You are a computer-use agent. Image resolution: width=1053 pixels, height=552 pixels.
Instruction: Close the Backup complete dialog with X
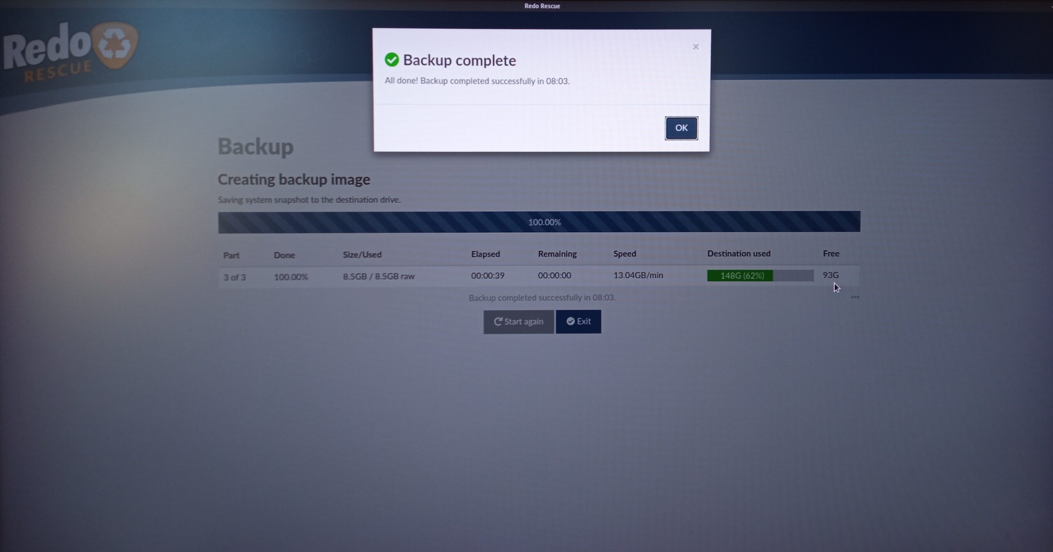tap(696, 47)
